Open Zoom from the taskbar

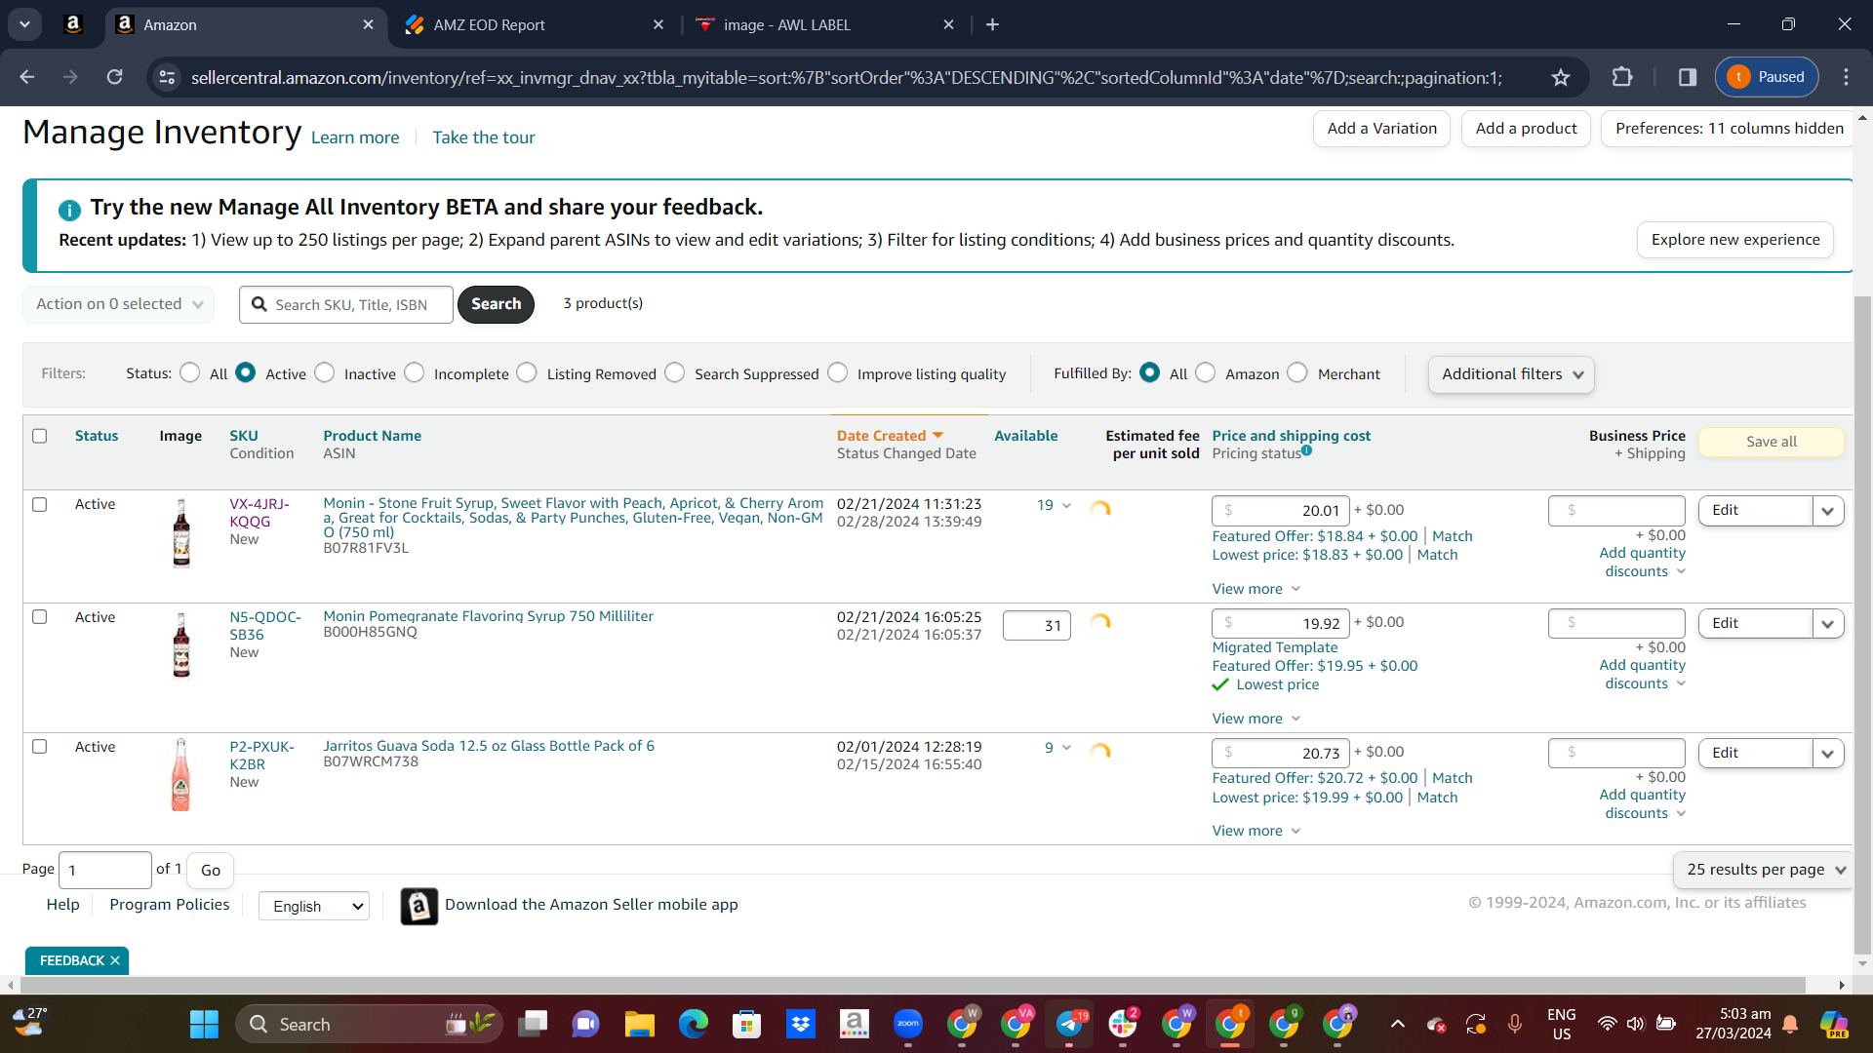point(908,1024)
